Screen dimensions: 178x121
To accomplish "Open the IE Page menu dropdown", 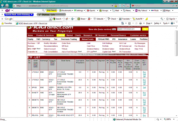I will click(149, 23).
